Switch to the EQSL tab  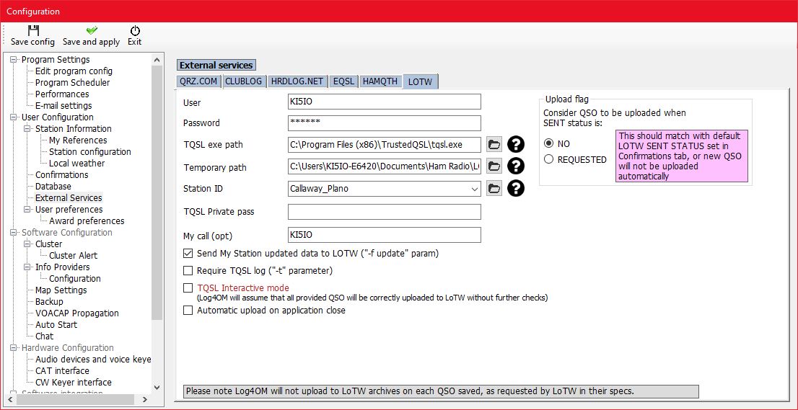coord(343,81)
